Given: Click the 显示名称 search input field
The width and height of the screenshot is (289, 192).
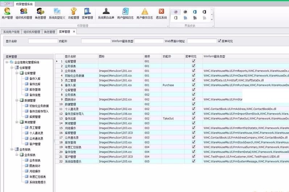Looking at the screenshot, I should [43, 41].
